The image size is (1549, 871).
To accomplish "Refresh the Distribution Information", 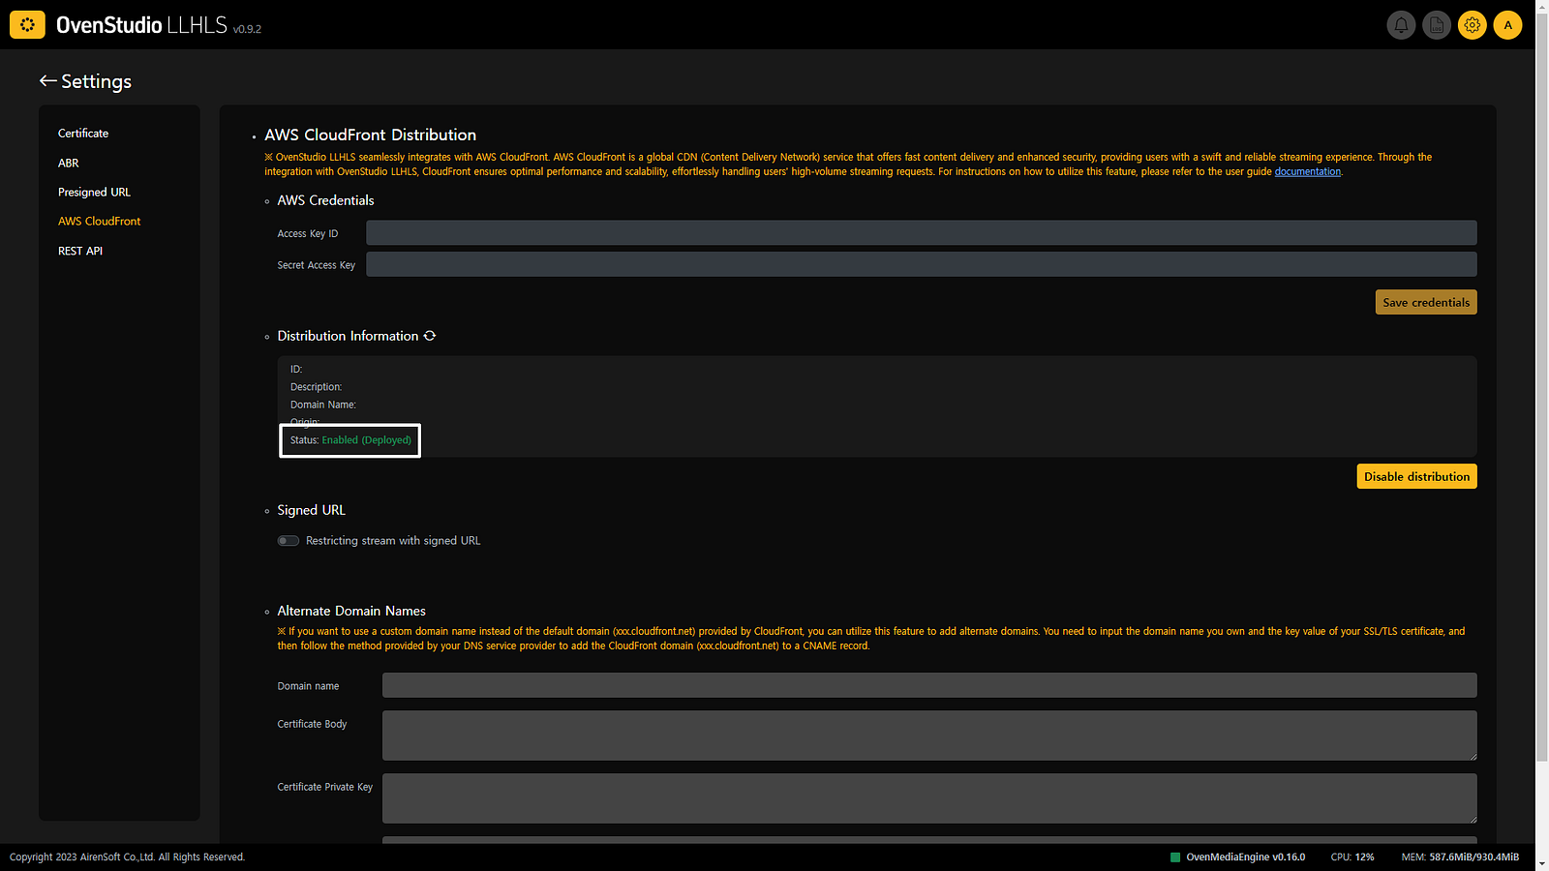I will 430,336.
